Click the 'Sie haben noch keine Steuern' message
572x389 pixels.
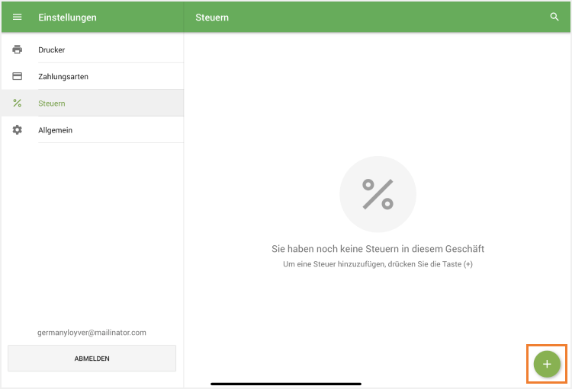pos(378,249)
